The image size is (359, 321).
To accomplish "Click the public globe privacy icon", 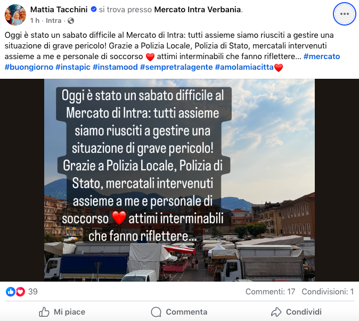I will (x=71, y=21).
